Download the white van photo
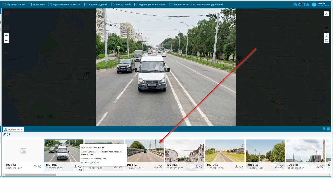This screenshot has width=333, height=178. pos(75,166)
